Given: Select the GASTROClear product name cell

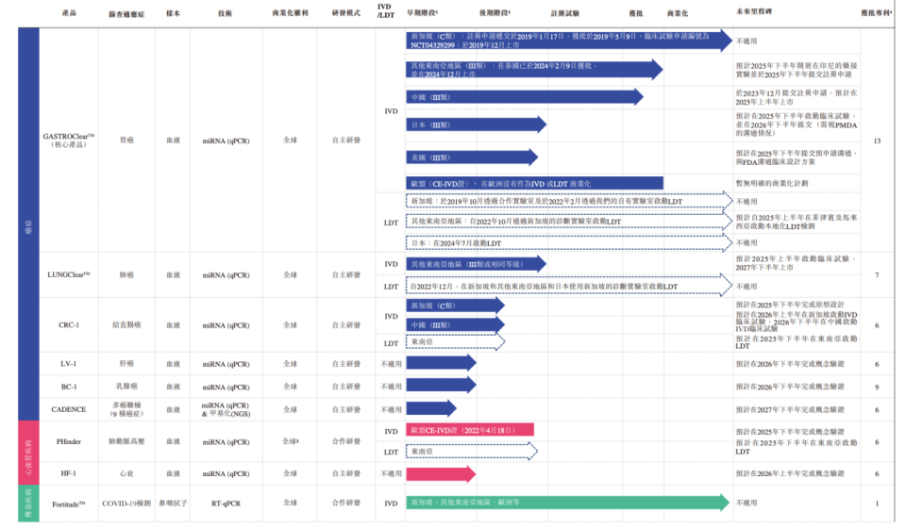Looking at the screenshot, I should click(x=69, y=141).
